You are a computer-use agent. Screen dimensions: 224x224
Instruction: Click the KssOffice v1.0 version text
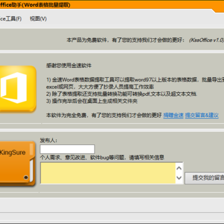pyautogui.click(x=207, y=40)
